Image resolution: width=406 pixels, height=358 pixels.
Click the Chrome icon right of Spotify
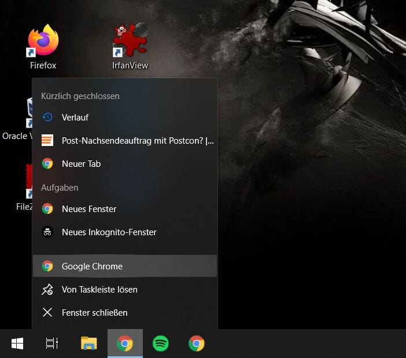pyautogui.click(x=197, y=344)
